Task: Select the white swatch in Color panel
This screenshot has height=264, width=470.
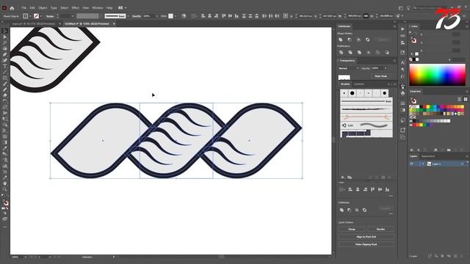Action: [x=417, y=59]
